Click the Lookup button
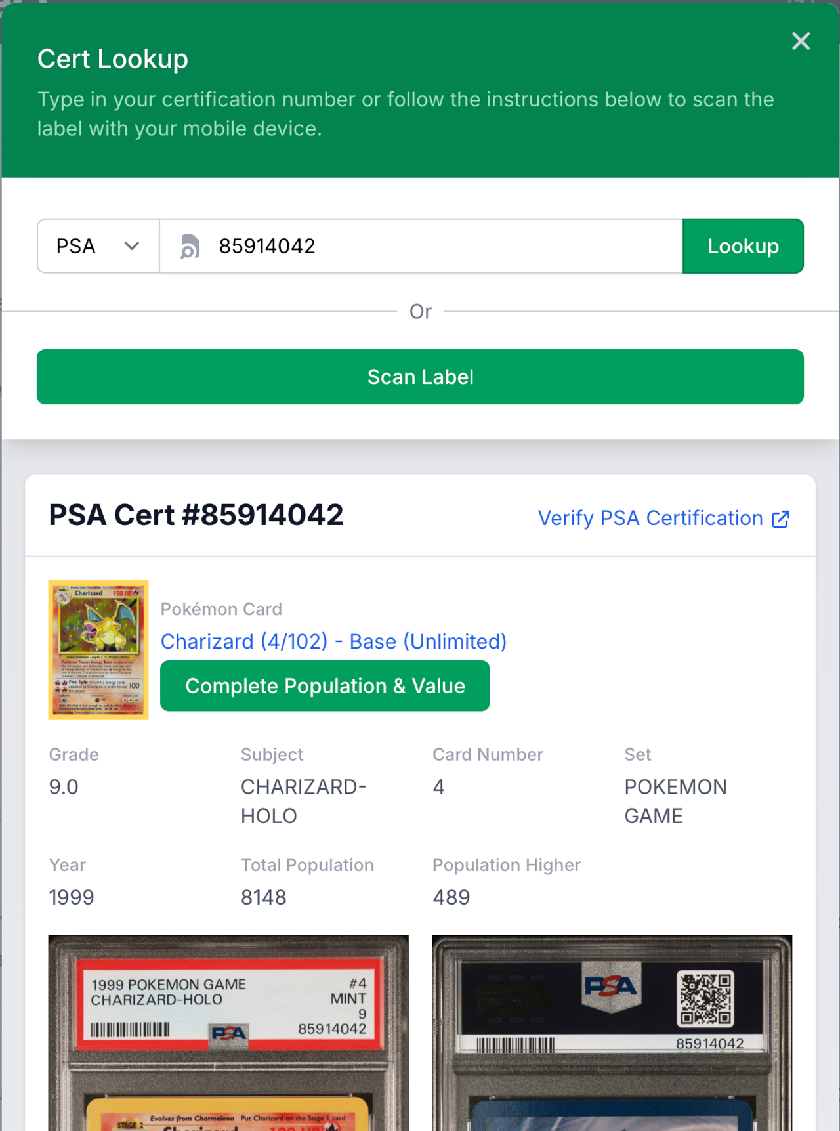840x1131 pixels. tap(743, 246)
